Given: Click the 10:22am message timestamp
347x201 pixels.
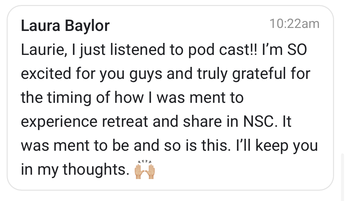Looking at the screenshot, I should pos(294,24).
